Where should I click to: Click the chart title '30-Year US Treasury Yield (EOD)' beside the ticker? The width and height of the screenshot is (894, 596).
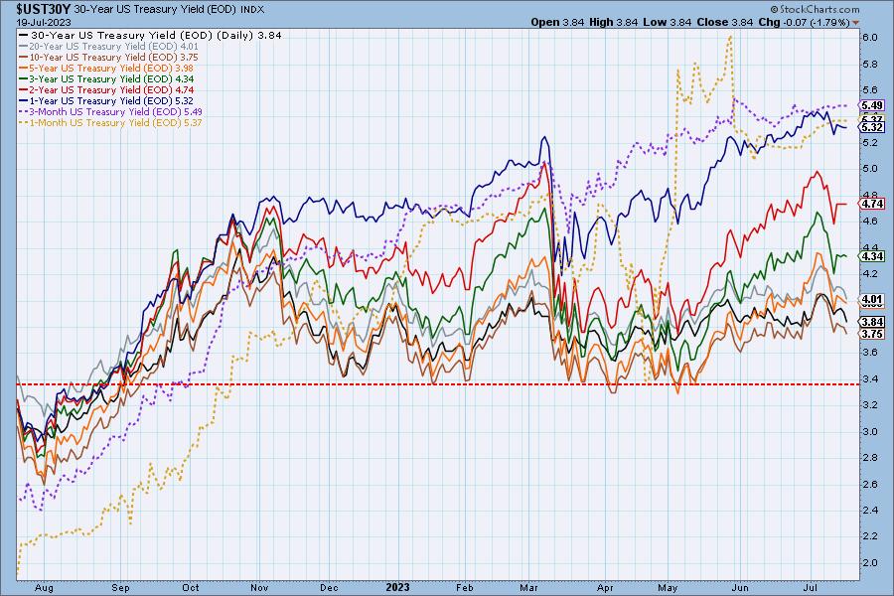(156, 10)
